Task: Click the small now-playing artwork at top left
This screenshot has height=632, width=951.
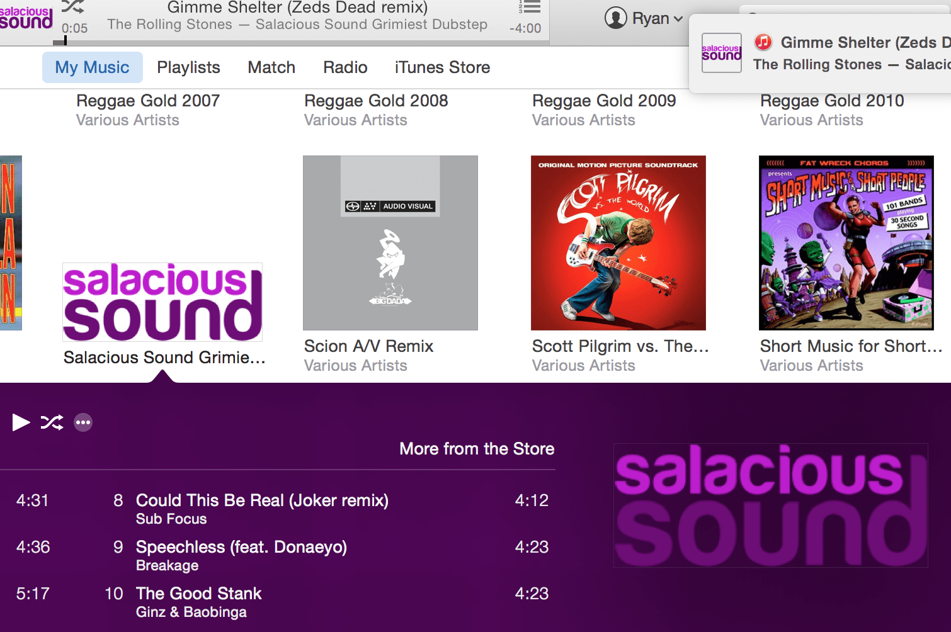Action: [26, 18]
